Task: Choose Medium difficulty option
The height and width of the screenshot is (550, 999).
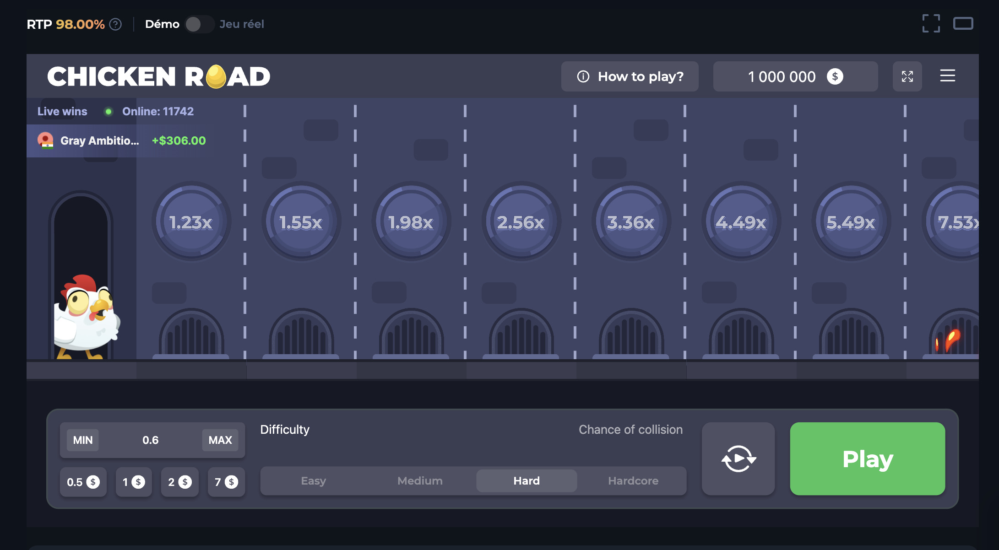Action: [420, 481]
